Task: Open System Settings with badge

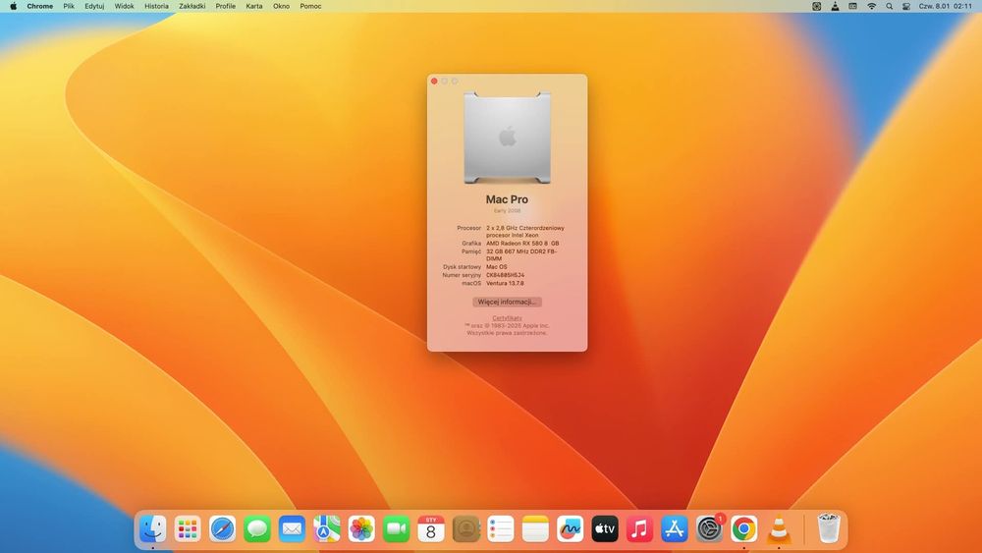Action: coord(709,529)
